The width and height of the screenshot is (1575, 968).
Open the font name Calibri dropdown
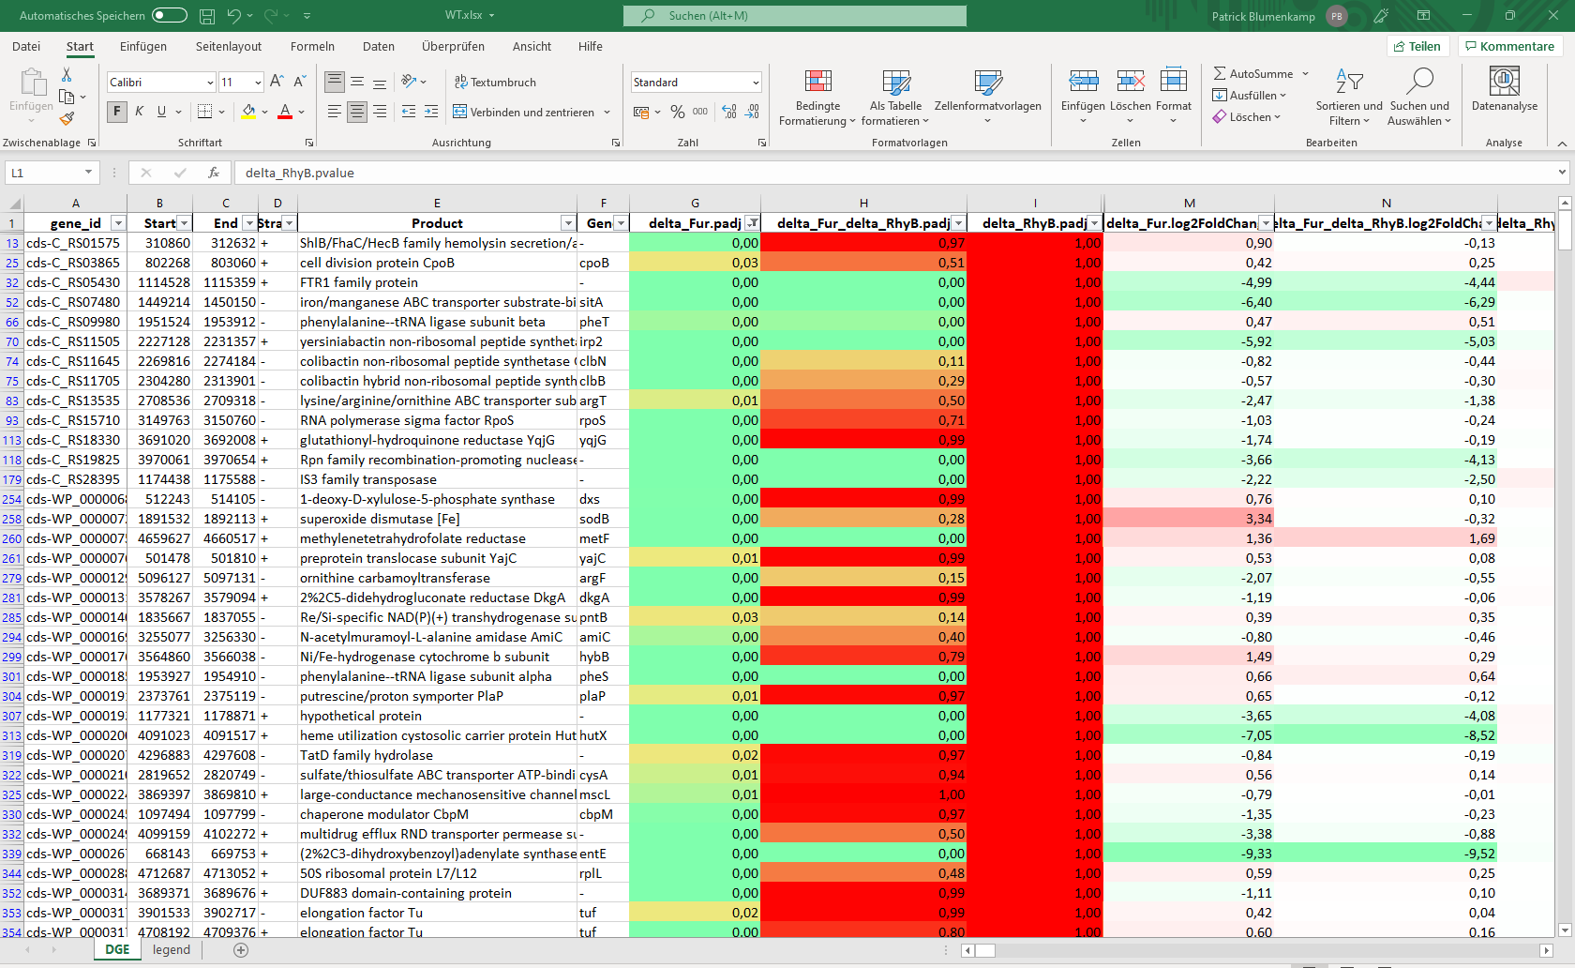210,83
